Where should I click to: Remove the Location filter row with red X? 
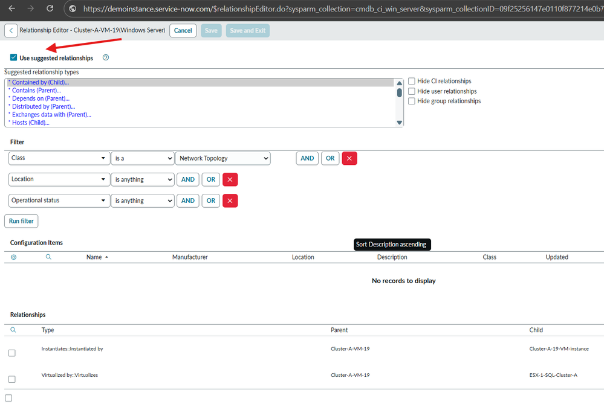pos(230,179)
